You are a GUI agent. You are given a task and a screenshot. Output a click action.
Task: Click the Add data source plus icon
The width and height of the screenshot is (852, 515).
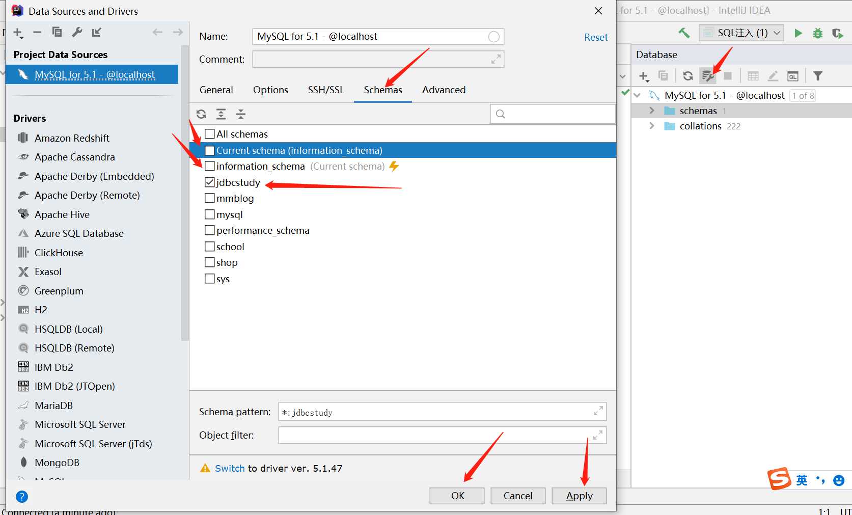[x=17, y=33]
